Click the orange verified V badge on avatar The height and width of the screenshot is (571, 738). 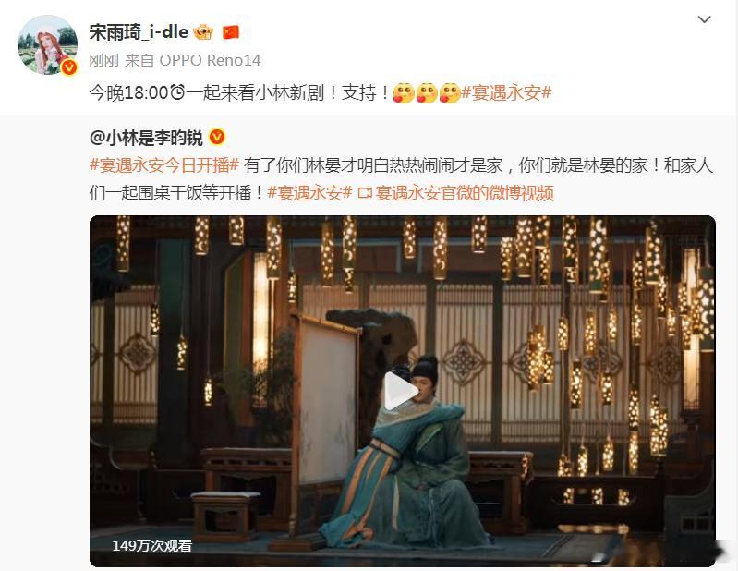[69, 67]
